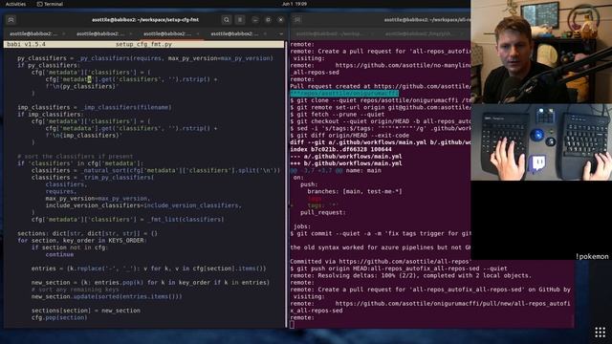Image resolution: width=612 pixels, height=344 pixels.
Task: Open search in the setup-cfg-fmt terminal window
Action: (x=227, y=19)
